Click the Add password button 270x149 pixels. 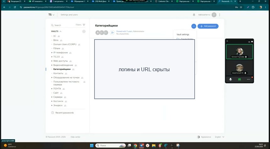click(208, 26)
